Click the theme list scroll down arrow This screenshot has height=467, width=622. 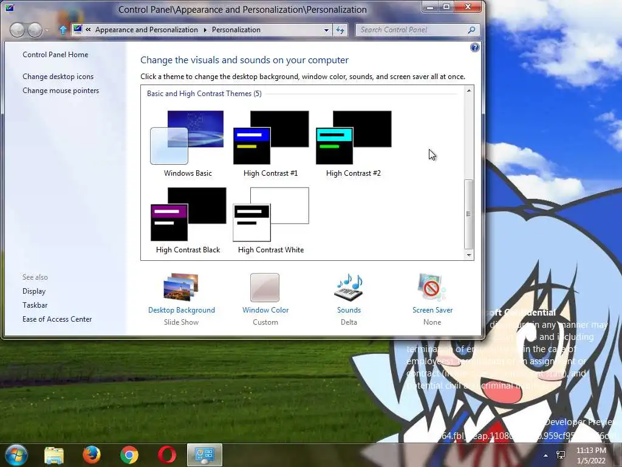[469, 255]
